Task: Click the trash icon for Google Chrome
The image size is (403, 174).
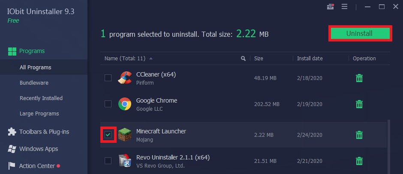Action: pos(359,104)
